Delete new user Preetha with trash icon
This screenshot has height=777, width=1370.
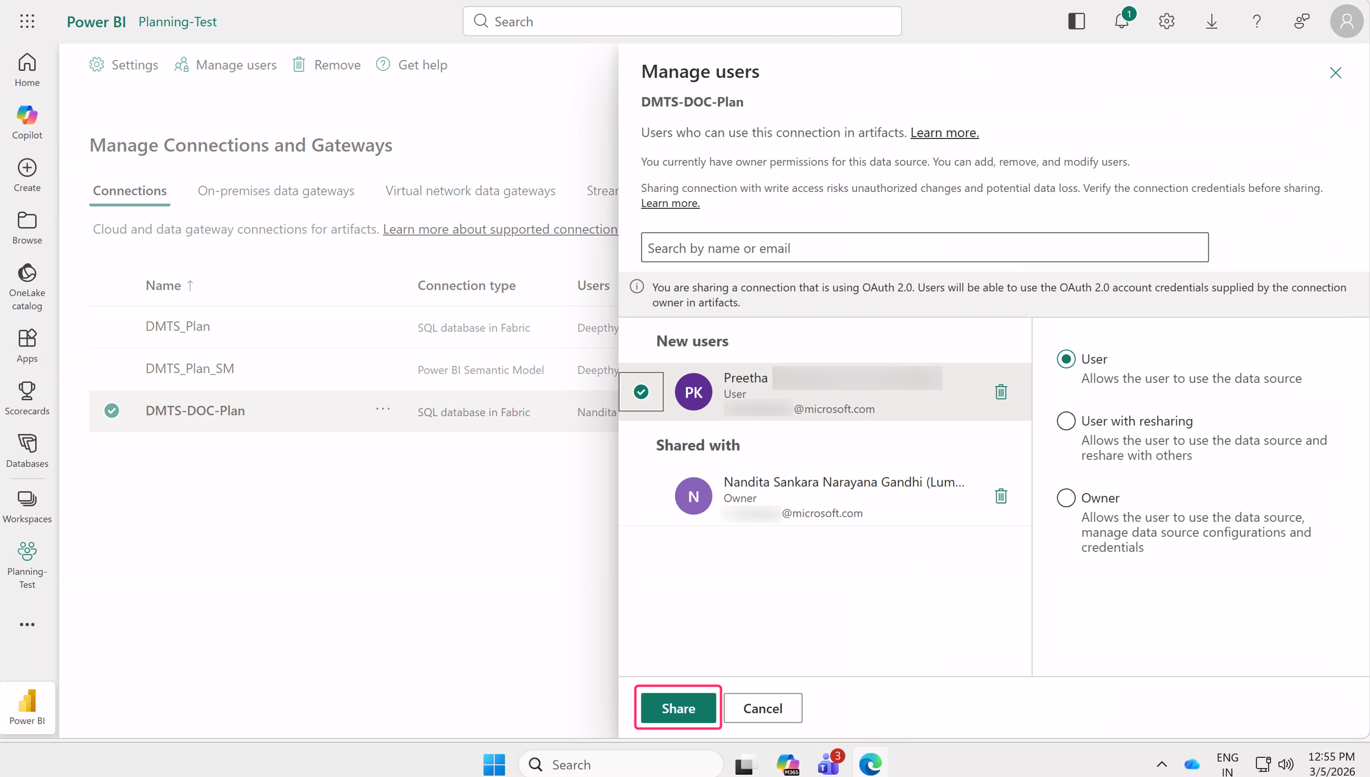click(x=1001, y=392)
